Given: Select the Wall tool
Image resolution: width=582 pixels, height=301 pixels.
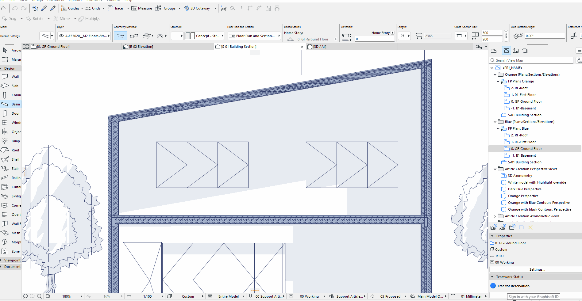Looking at the screenshot, I should (x=11, y=77).
